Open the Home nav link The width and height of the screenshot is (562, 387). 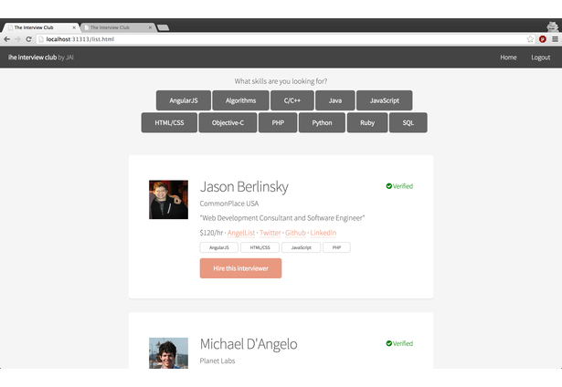tap(508, 58)
